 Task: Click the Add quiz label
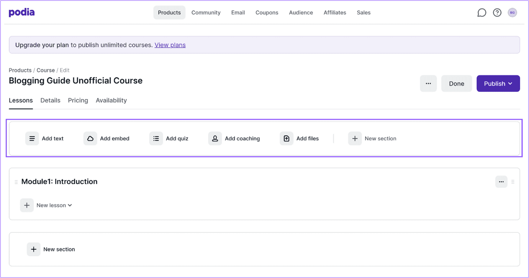pyautogui.click(x=177, y=138)
